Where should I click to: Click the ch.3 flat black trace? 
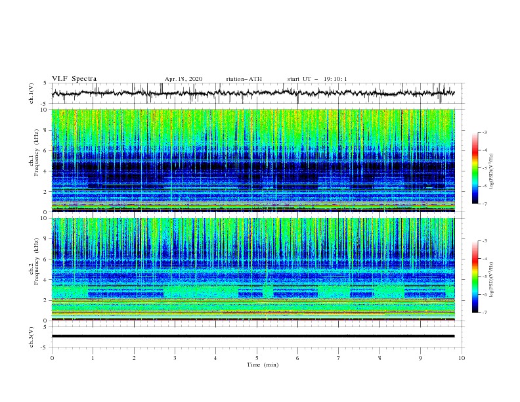pos(253,336)
